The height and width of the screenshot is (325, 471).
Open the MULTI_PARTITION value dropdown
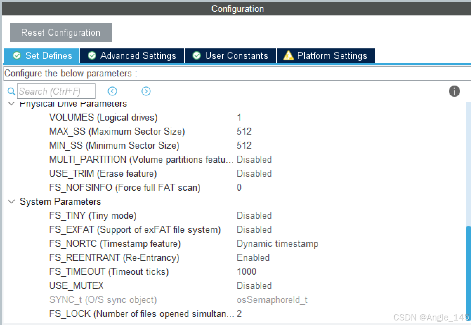pos(254,159)
